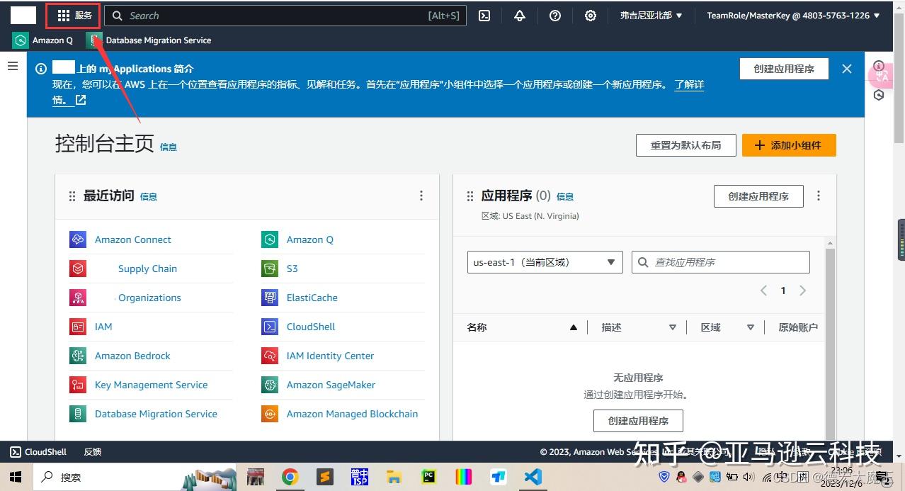Click the Supply Chain service icon
Viewport: 905px width, 491px height.
pos(78,269)
